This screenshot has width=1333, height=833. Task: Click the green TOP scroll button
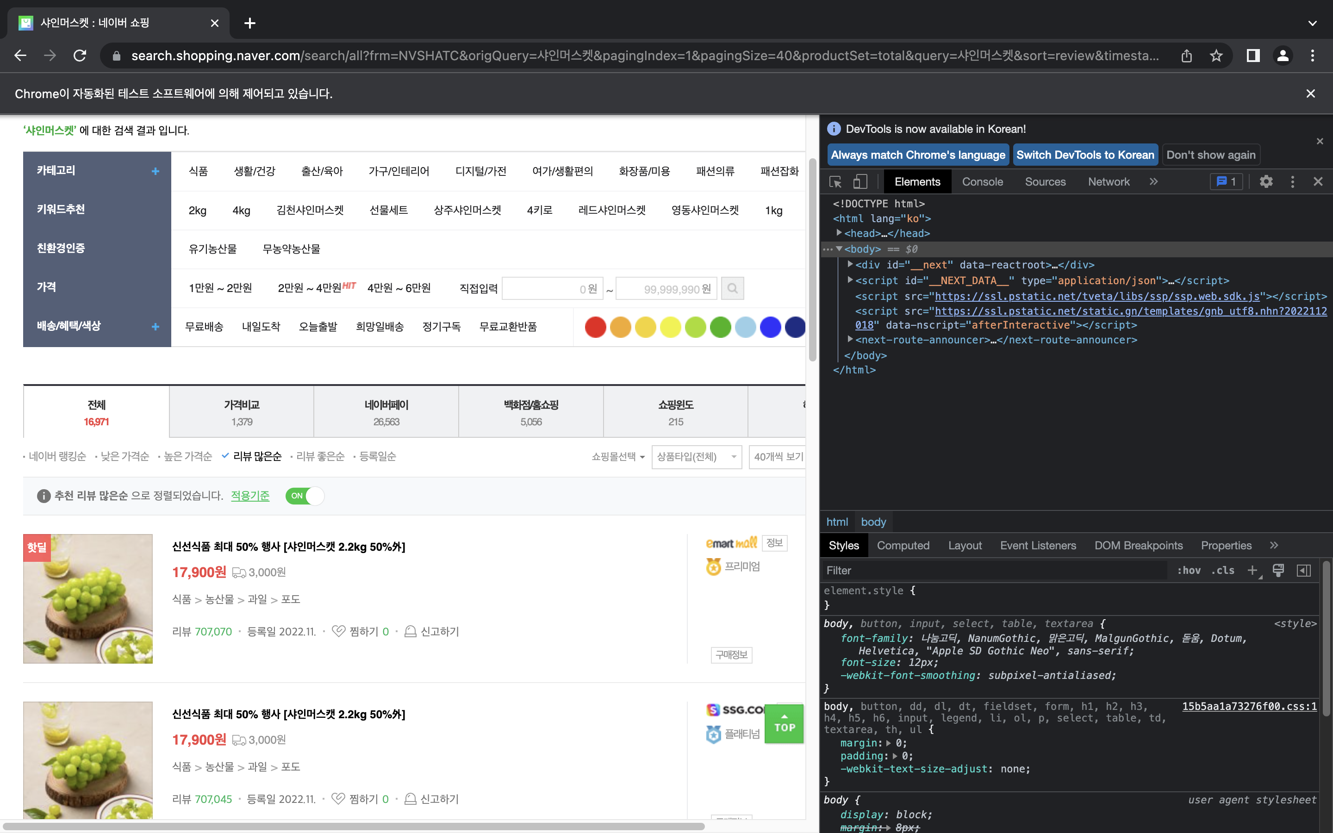pyautogui.click(x=784, y=723)
